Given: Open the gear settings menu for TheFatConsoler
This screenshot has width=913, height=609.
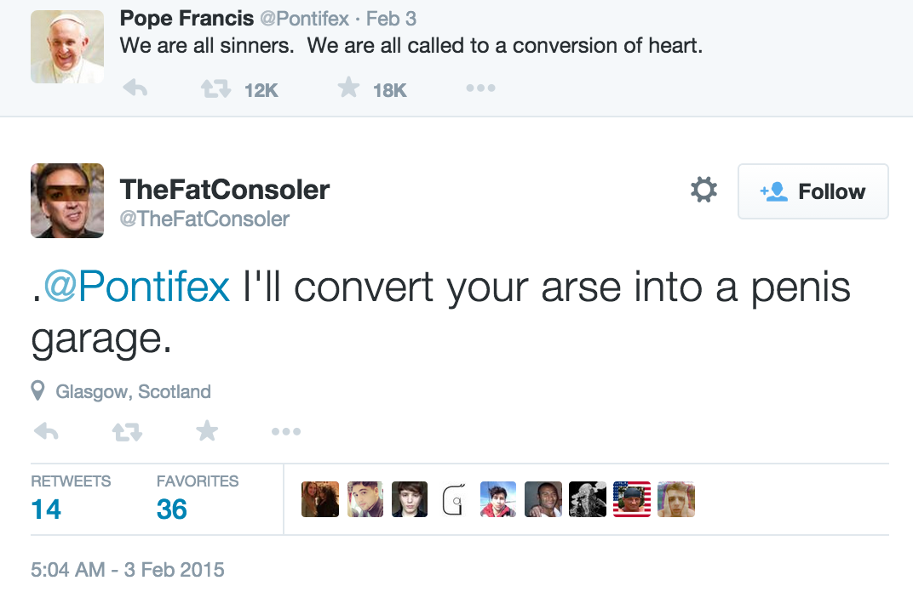Looking at the screenshot, I should [703, 191].
